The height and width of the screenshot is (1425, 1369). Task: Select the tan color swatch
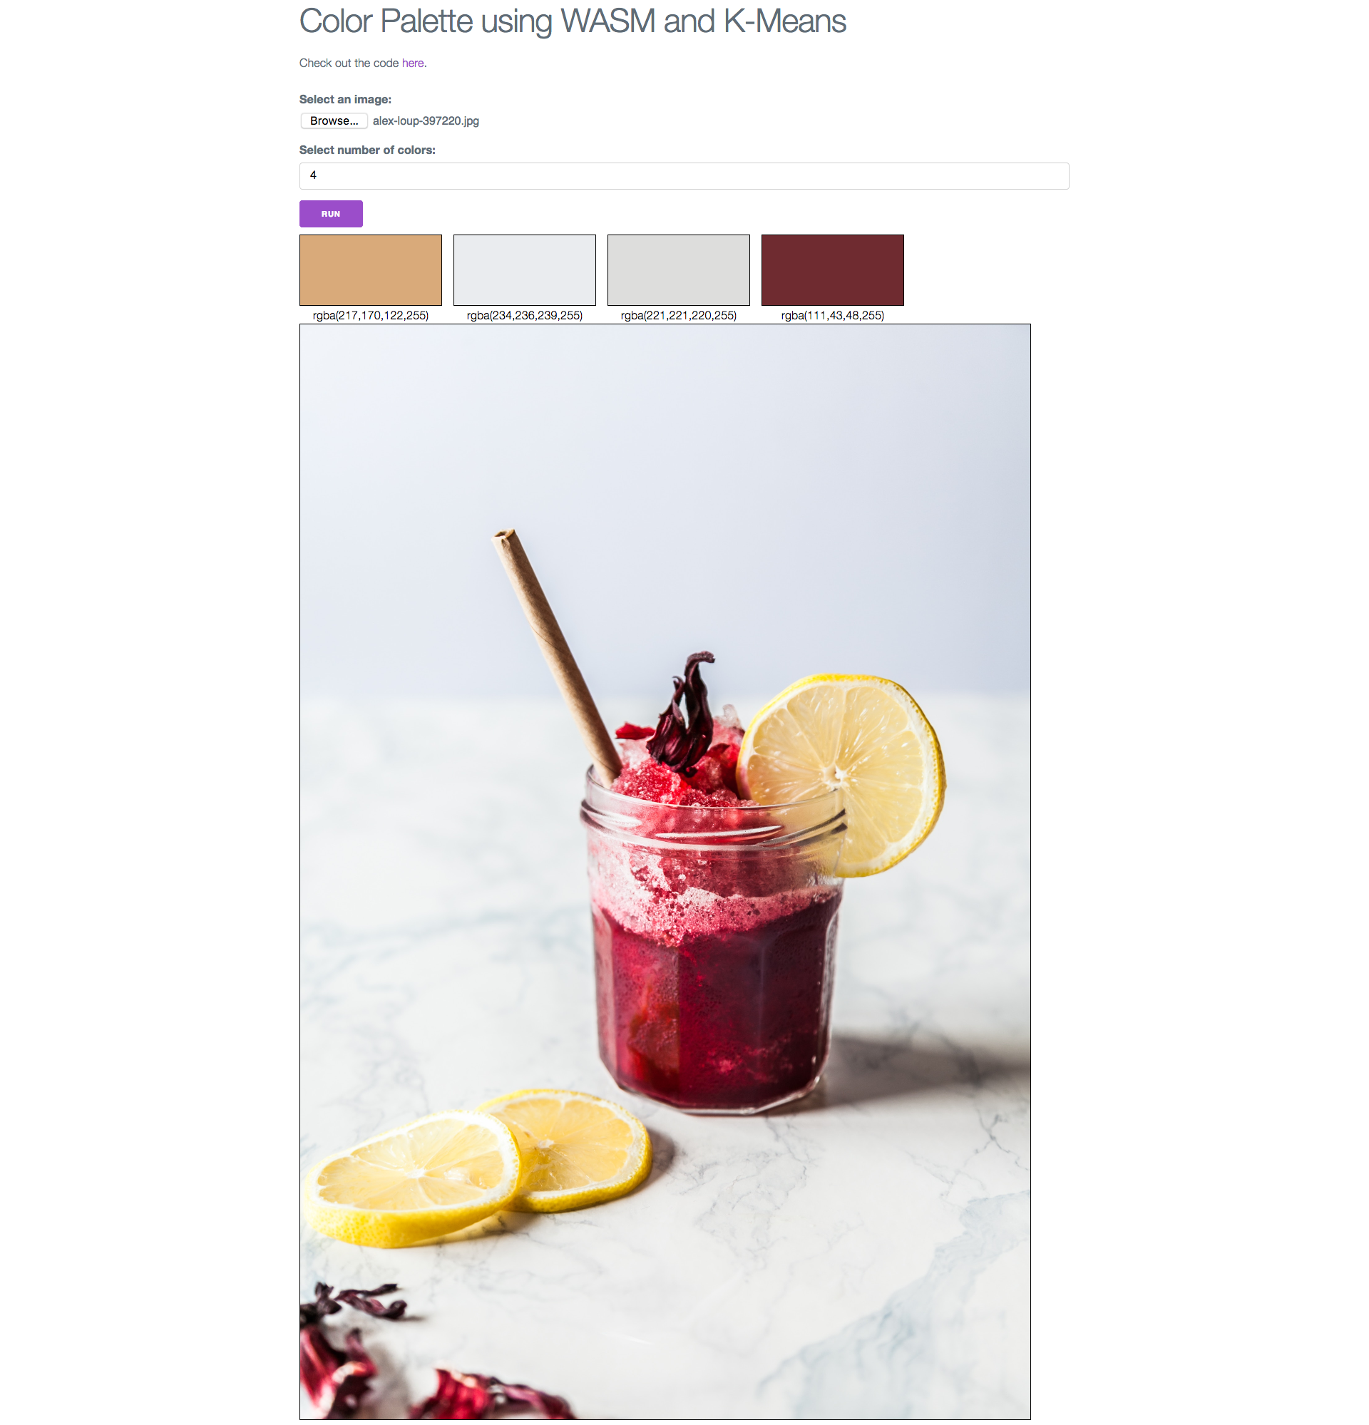click(371, 269)
